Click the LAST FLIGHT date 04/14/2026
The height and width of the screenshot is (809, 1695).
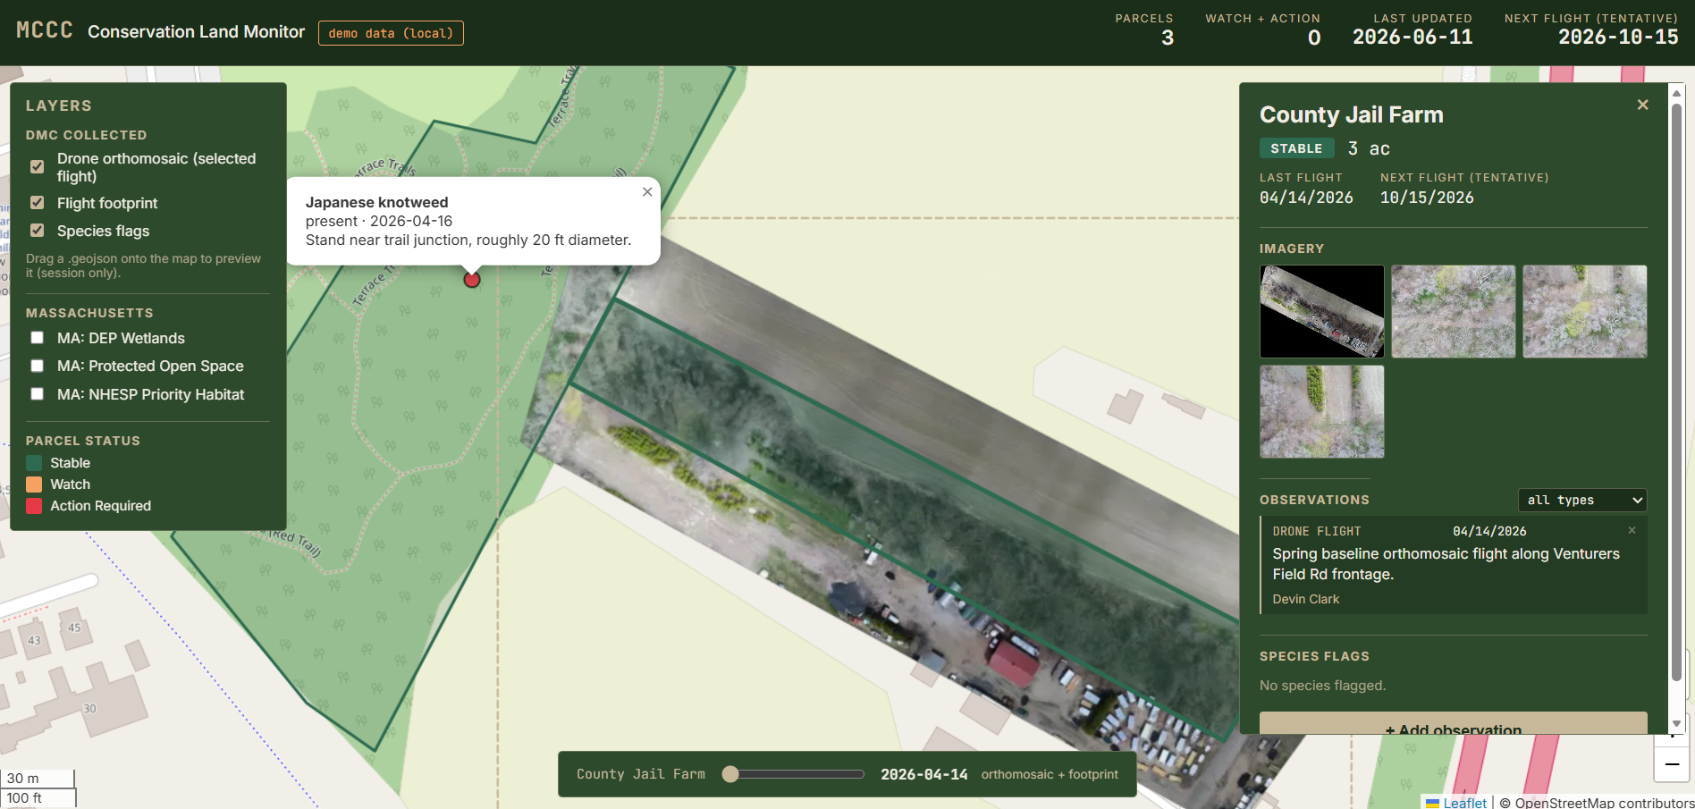1306,198
